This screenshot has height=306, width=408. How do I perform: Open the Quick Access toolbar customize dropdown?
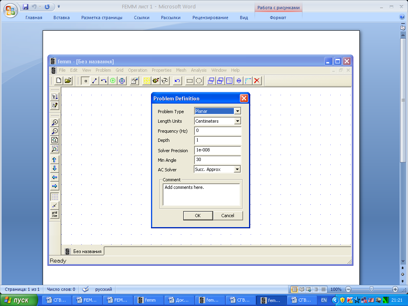pyautogui.click(x=59, y=7)
